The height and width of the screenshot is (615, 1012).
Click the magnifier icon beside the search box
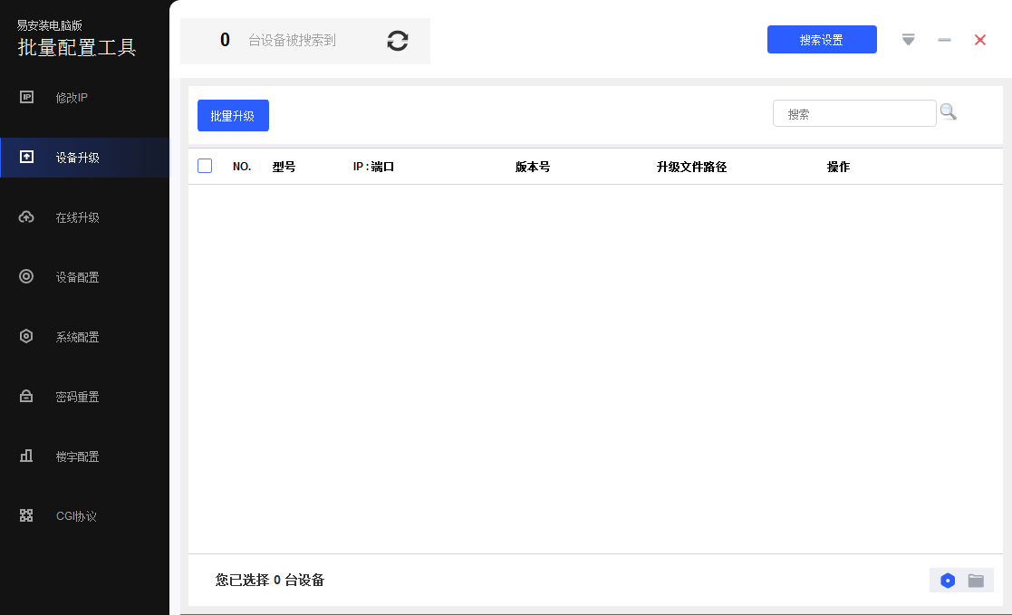(948, 112)
